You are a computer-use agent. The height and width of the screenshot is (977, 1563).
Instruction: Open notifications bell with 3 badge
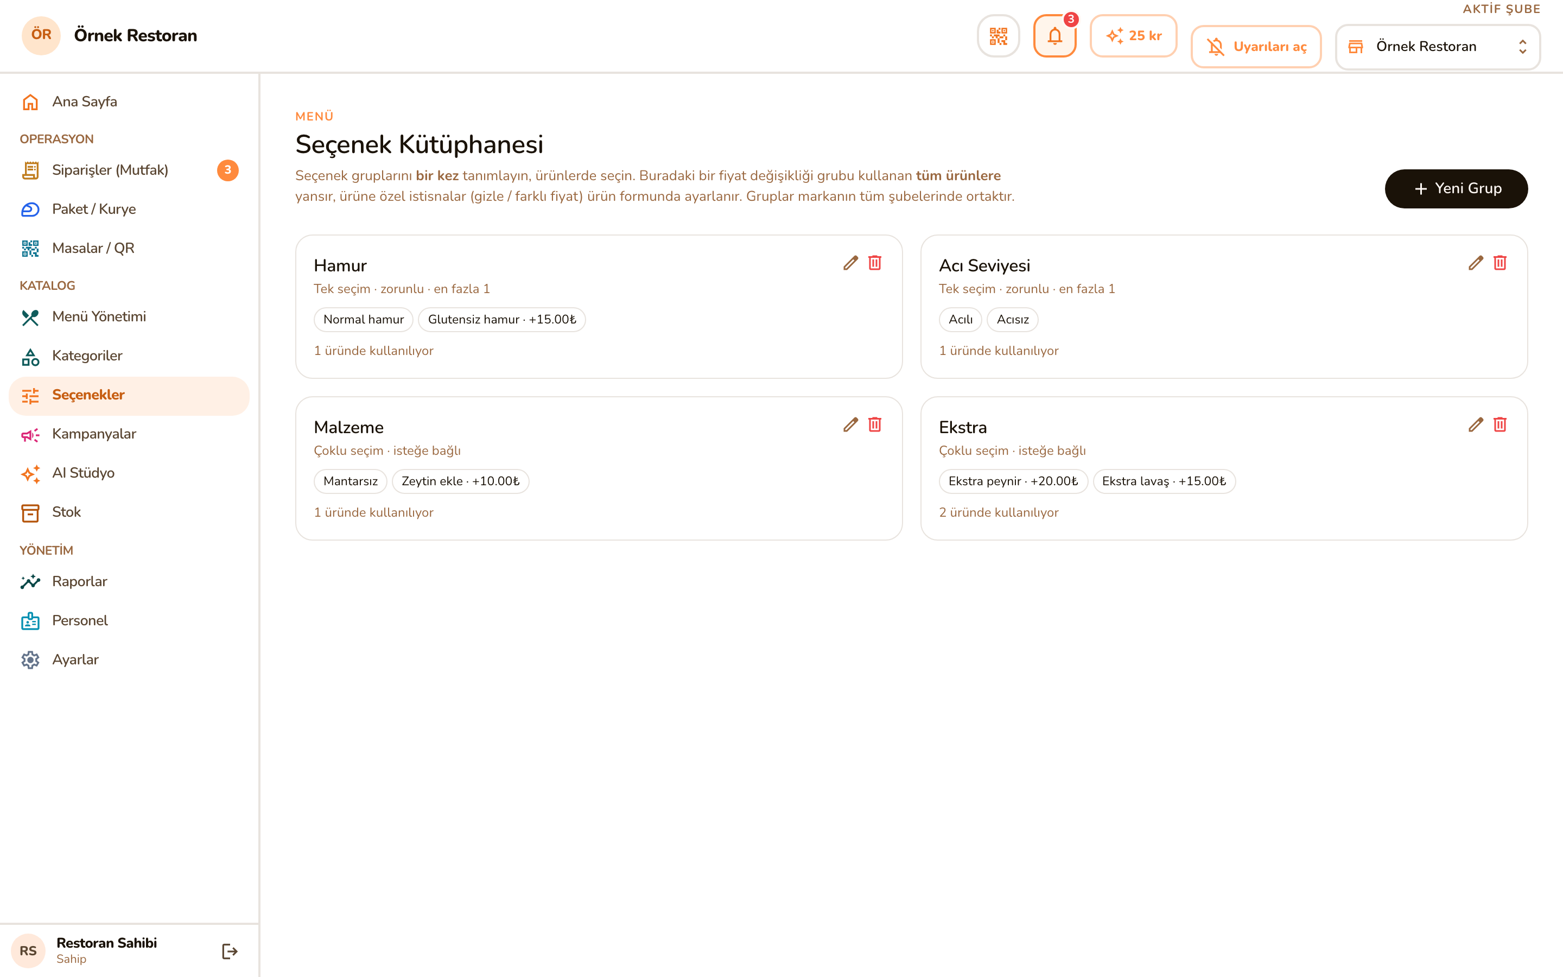pos(1054,36)
